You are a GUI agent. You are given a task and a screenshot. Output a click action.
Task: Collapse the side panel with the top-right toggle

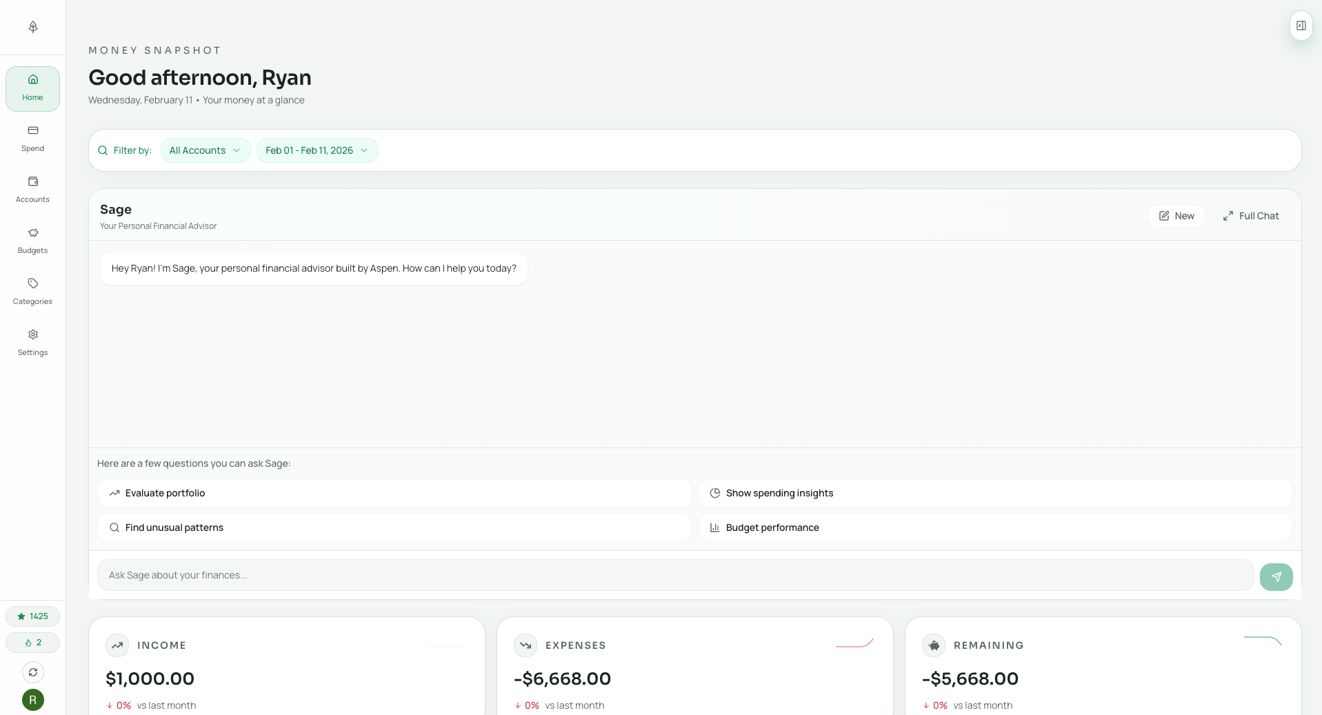(1301, 26)
